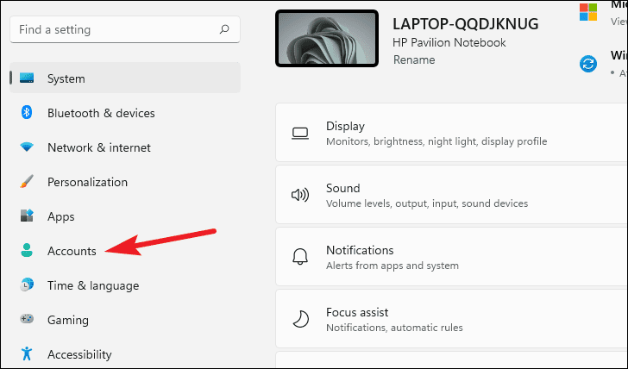Image resolution: width=628 pixels, height=369 pixels.
Task: Go to Time & language settings
Action: pyautogui.click(x=92, y=285)
